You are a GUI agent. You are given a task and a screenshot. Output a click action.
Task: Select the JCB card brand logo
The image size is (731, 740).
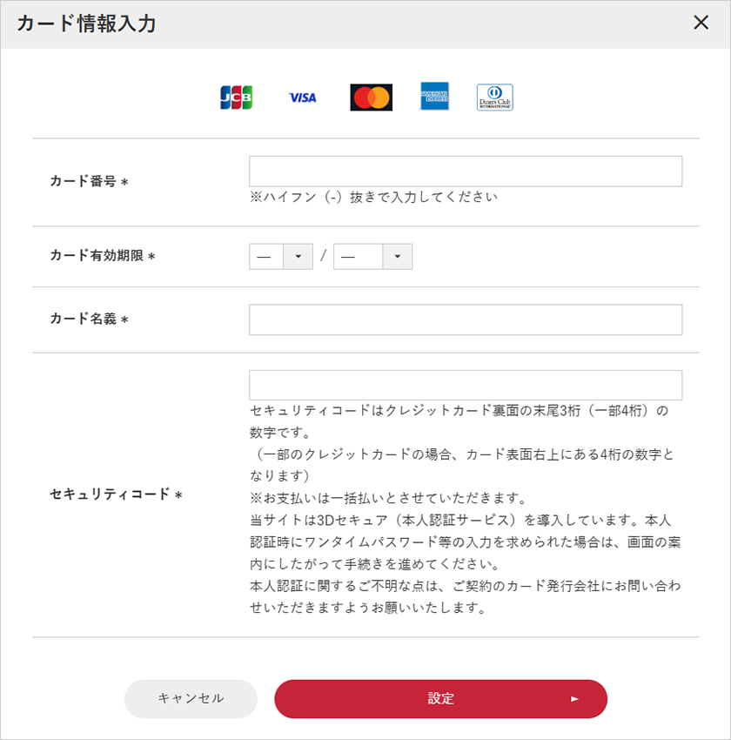pos(235,97)
